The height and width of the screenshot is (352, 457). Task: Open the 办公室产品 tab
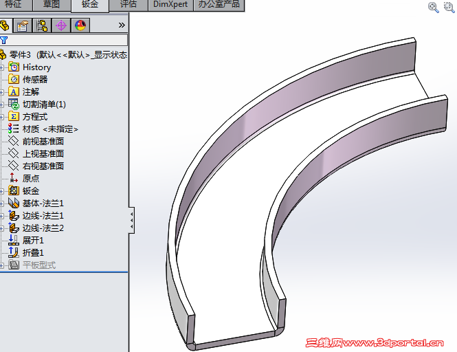219,5
